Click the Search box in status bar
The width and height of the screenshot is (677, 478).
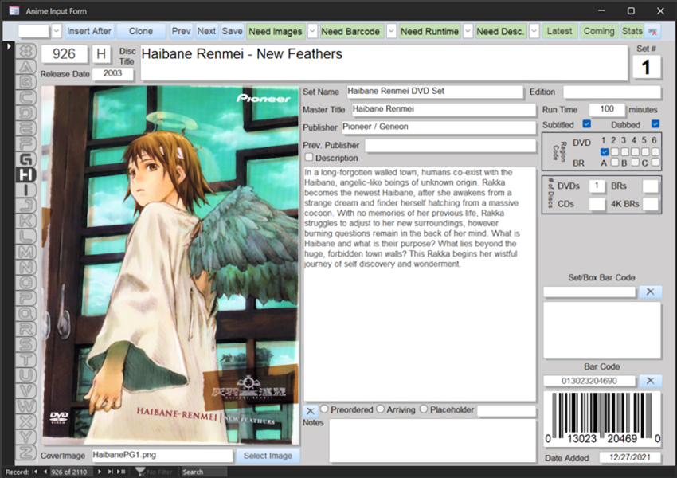(x=204, y=472)
